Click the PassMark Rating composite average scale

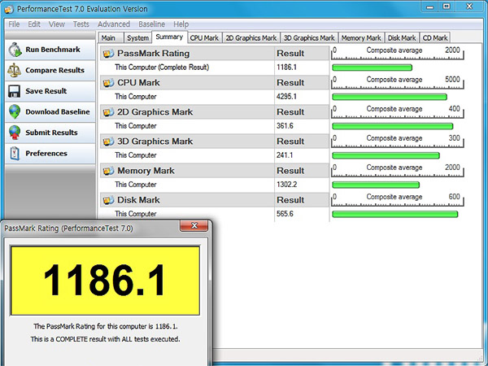398,53
